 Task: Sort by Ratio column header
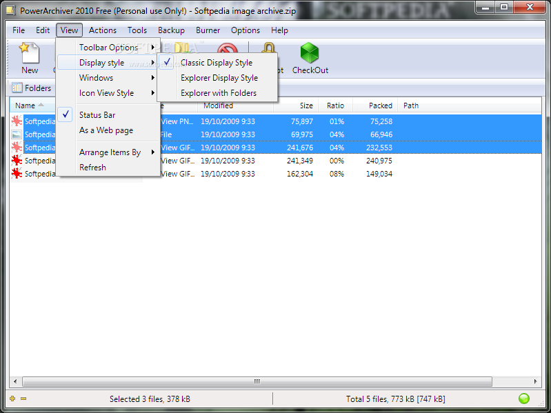[335, 105]
